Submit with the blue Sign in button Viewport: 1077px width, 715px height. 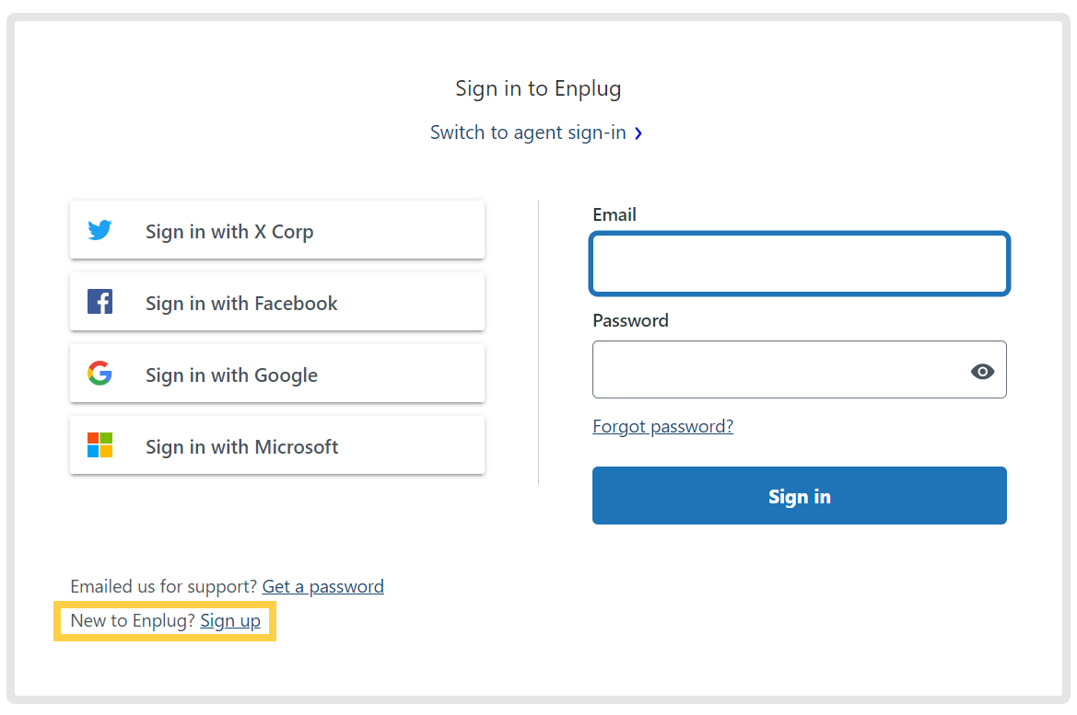tap(800, 496)
